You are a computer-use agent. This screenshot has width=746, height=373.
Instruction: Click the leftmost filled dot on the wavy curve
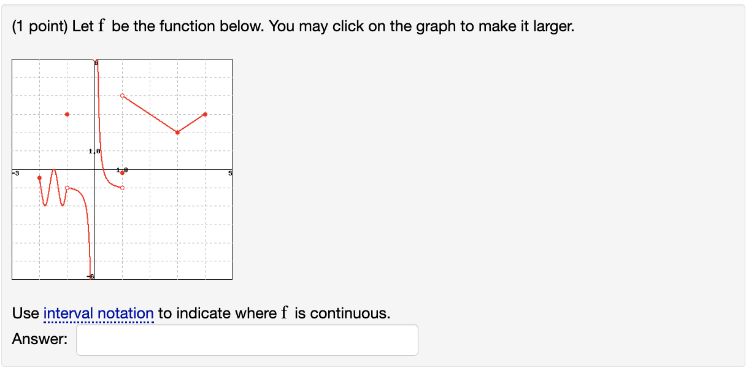pos(39,177)
